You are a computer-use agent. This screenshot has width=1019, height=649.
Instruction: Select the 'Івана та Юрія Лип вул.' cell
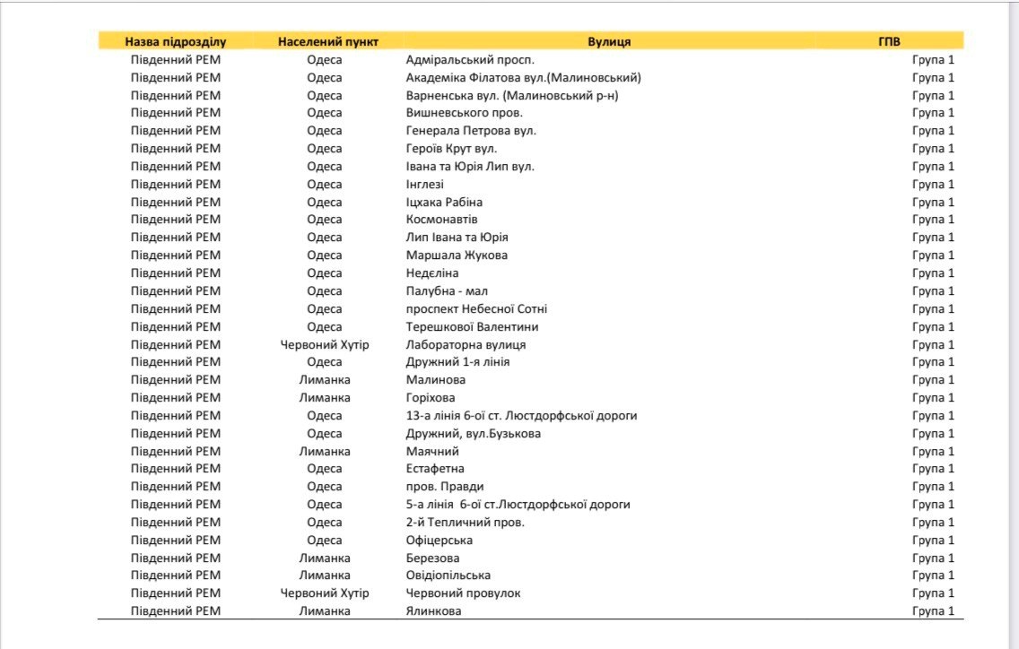click(470, 167)
